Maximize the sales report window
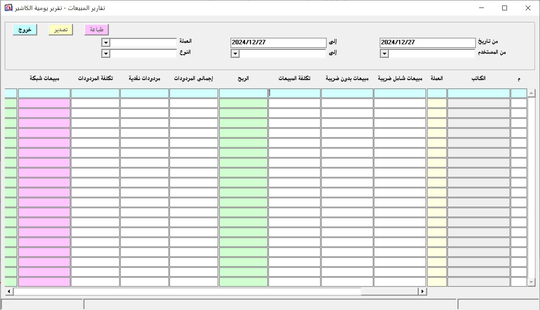The height and width of the screenshot is (310, 540). [x=505, y=8]
